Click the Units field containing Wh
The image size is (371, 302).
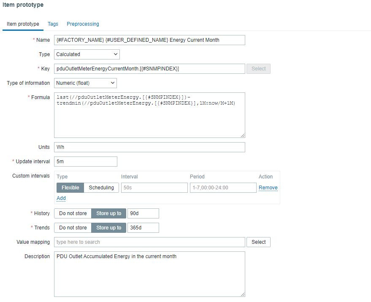tap(149, 147)
